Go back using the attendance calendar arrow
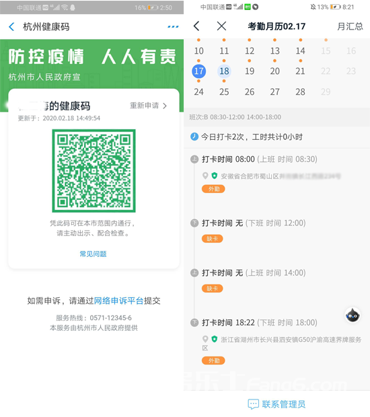 [196, 26]
